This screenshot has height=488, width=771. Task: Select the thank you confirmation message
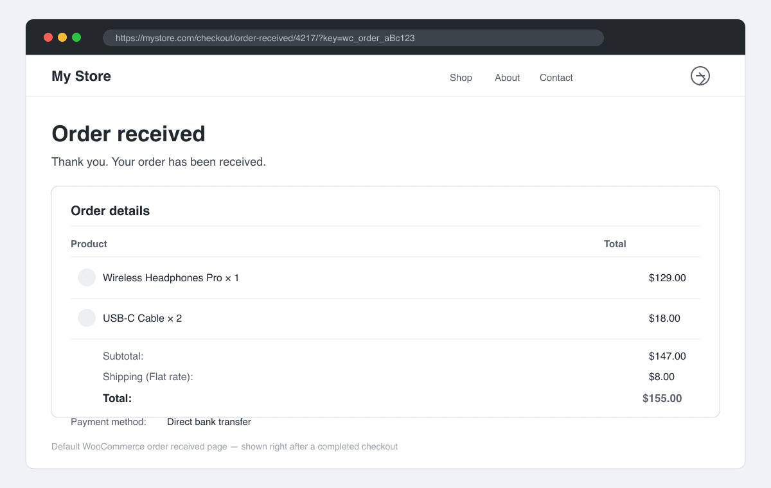click(x=159, y=162)
